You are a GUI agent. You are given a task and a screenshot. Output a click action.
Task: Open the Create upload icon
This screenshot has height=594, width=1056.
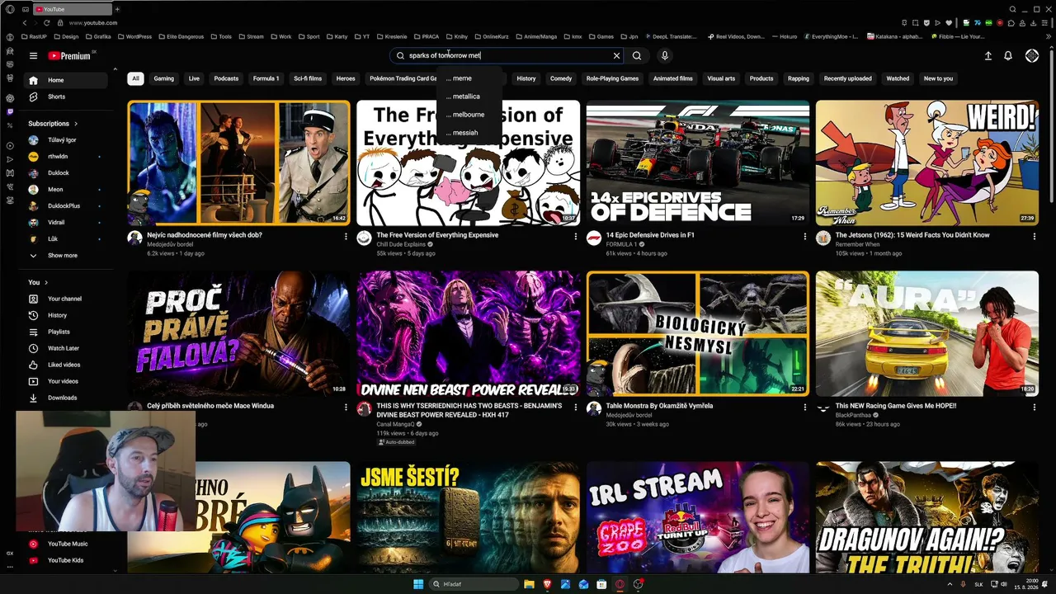pos(988,56)
